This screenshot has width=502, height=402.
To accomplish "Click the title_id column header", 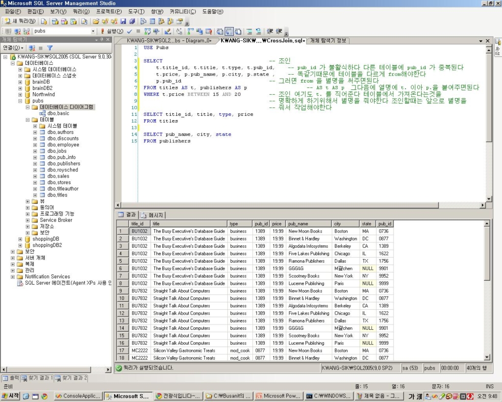I will (x=140, y=224).
